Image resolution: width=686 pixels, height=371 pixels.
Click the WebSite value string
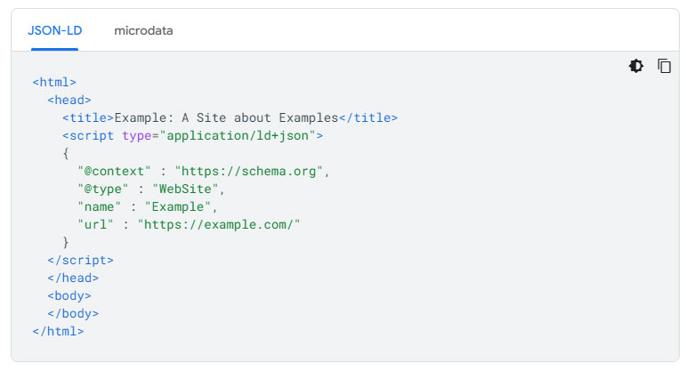(x=185, y=189)
